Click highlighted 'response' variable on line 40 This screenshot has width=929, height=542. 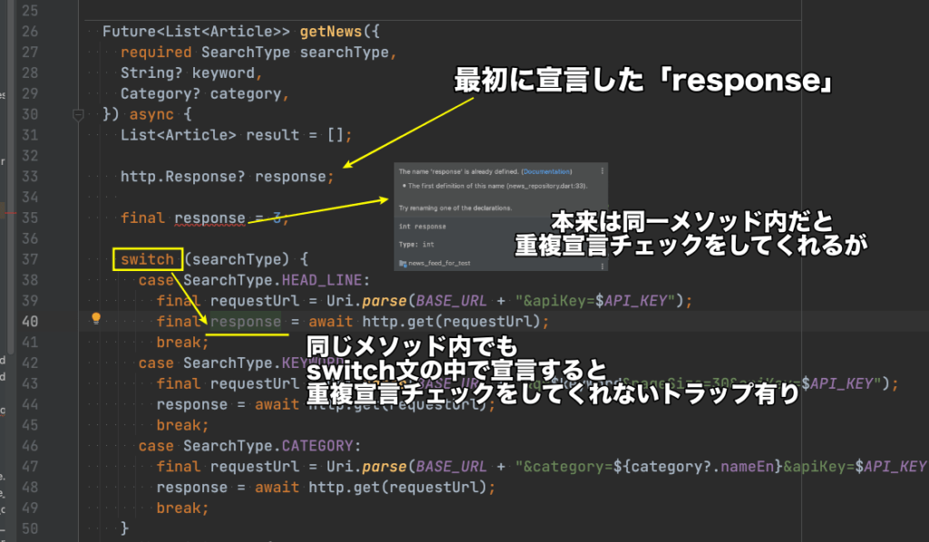click(x=245, y=321)
